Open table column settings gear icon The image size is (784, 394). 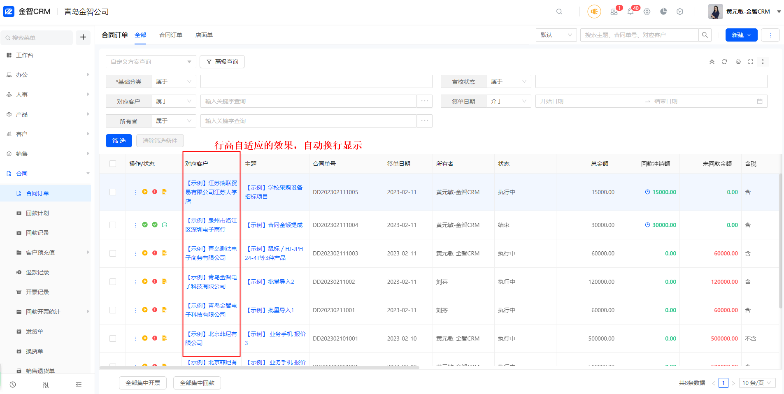(738, 62)
